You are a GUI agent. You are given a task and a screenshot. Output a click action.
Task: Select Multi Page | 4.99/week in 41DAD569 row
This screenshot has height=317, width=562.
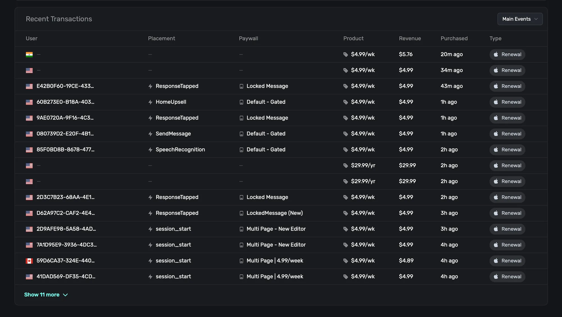(275, 277)
